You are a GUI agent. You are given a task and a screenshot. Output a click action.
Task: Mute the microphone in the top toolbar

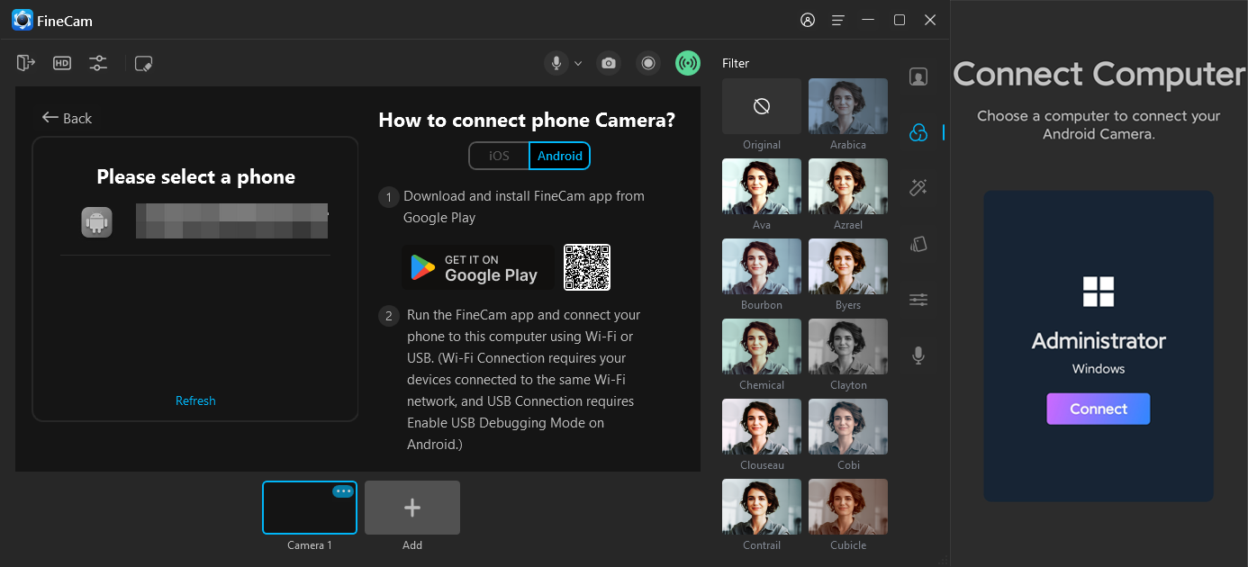point(556,63)
